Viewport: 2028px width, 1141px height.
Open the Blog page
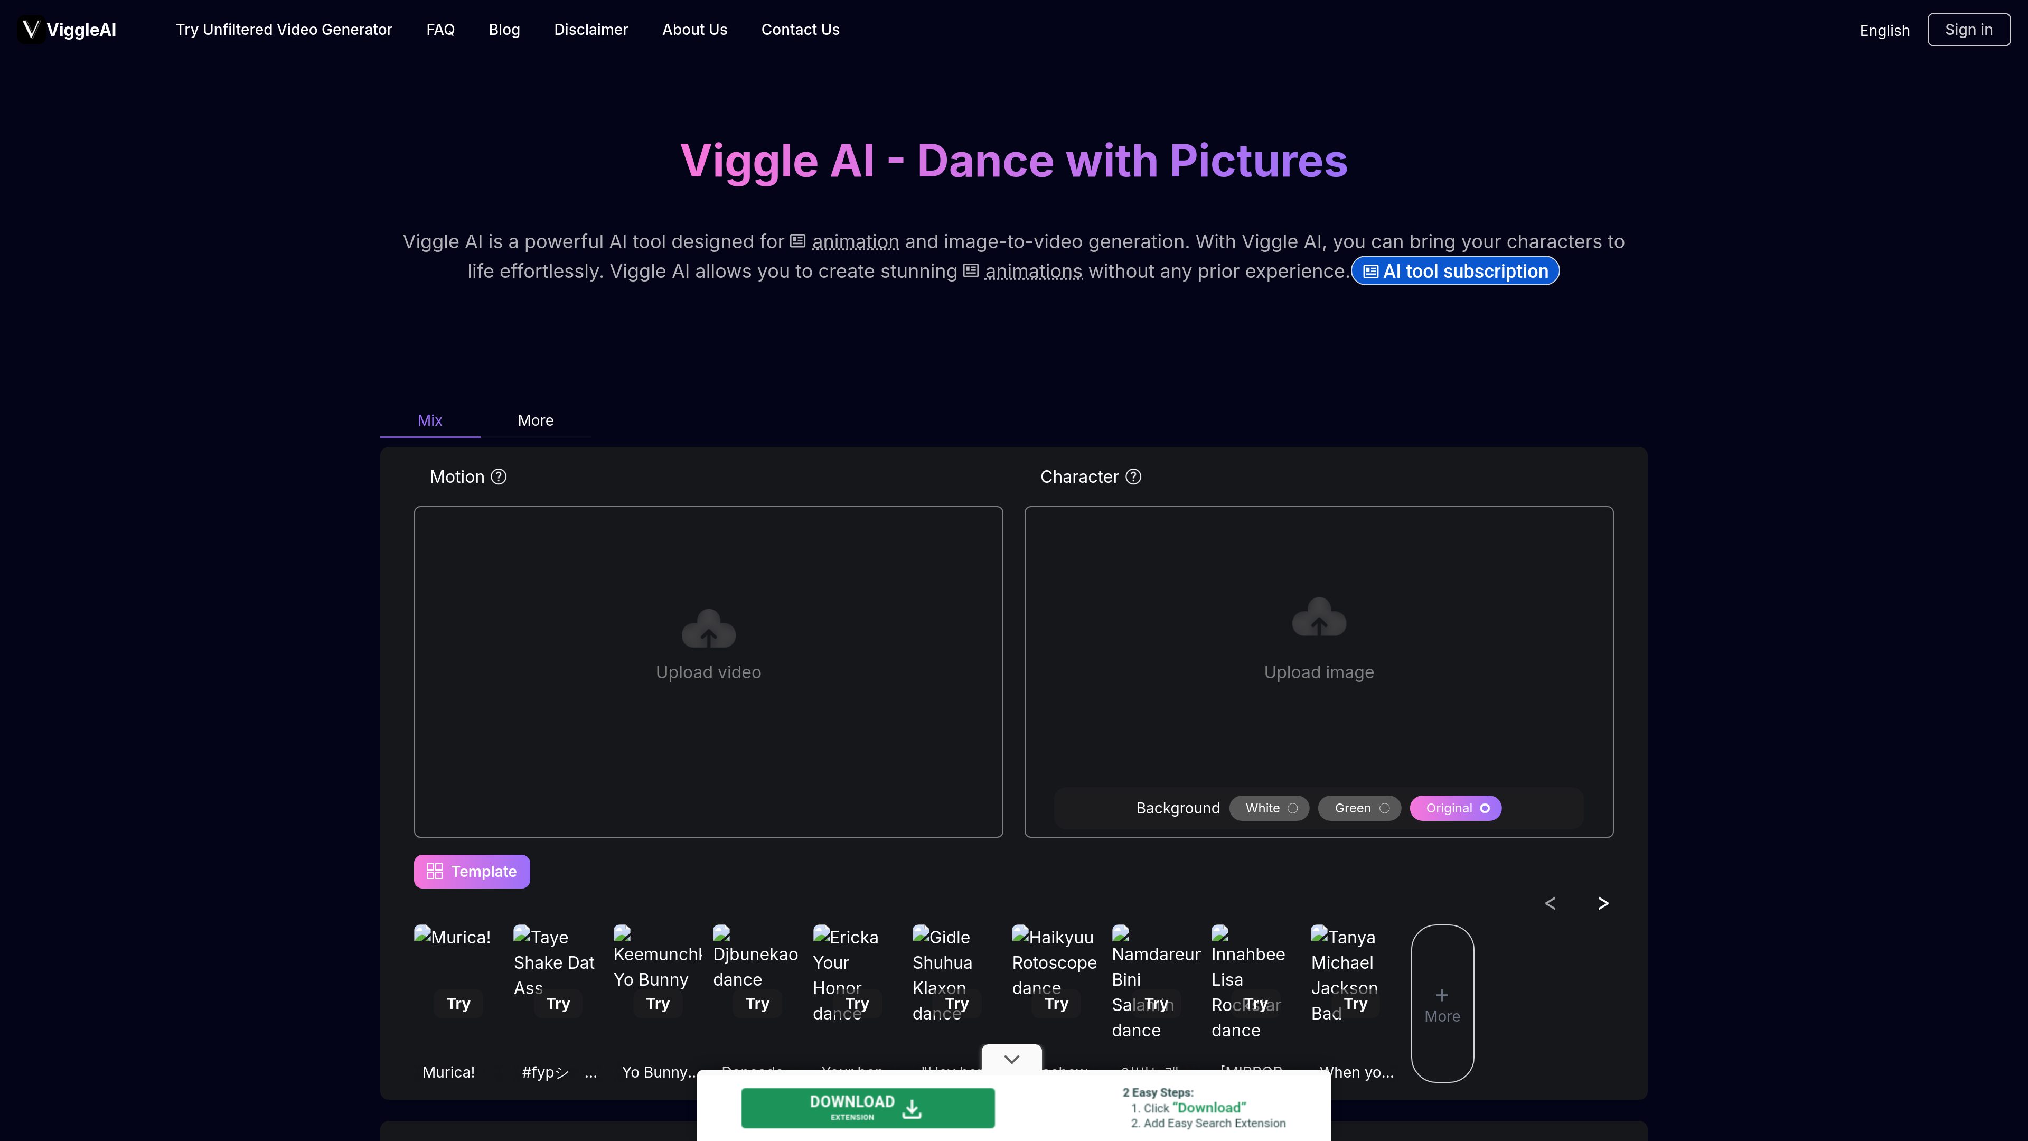pyautogui.click(x=504, y=29)
